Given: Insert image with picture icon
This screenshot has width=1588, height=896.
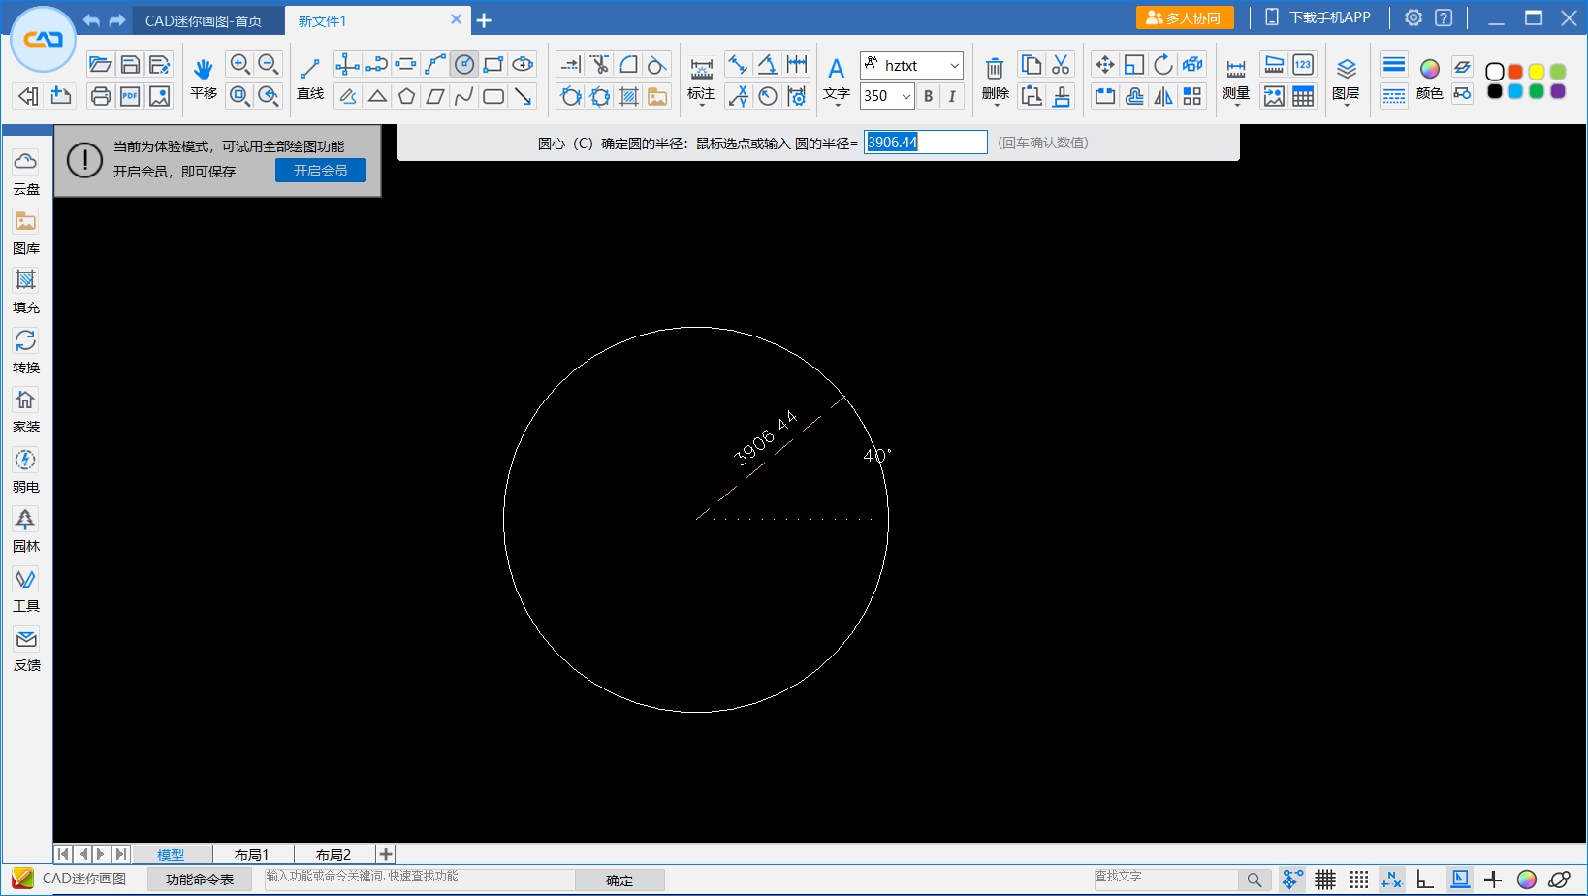Looking at the screenshot, I should (658, 96).
